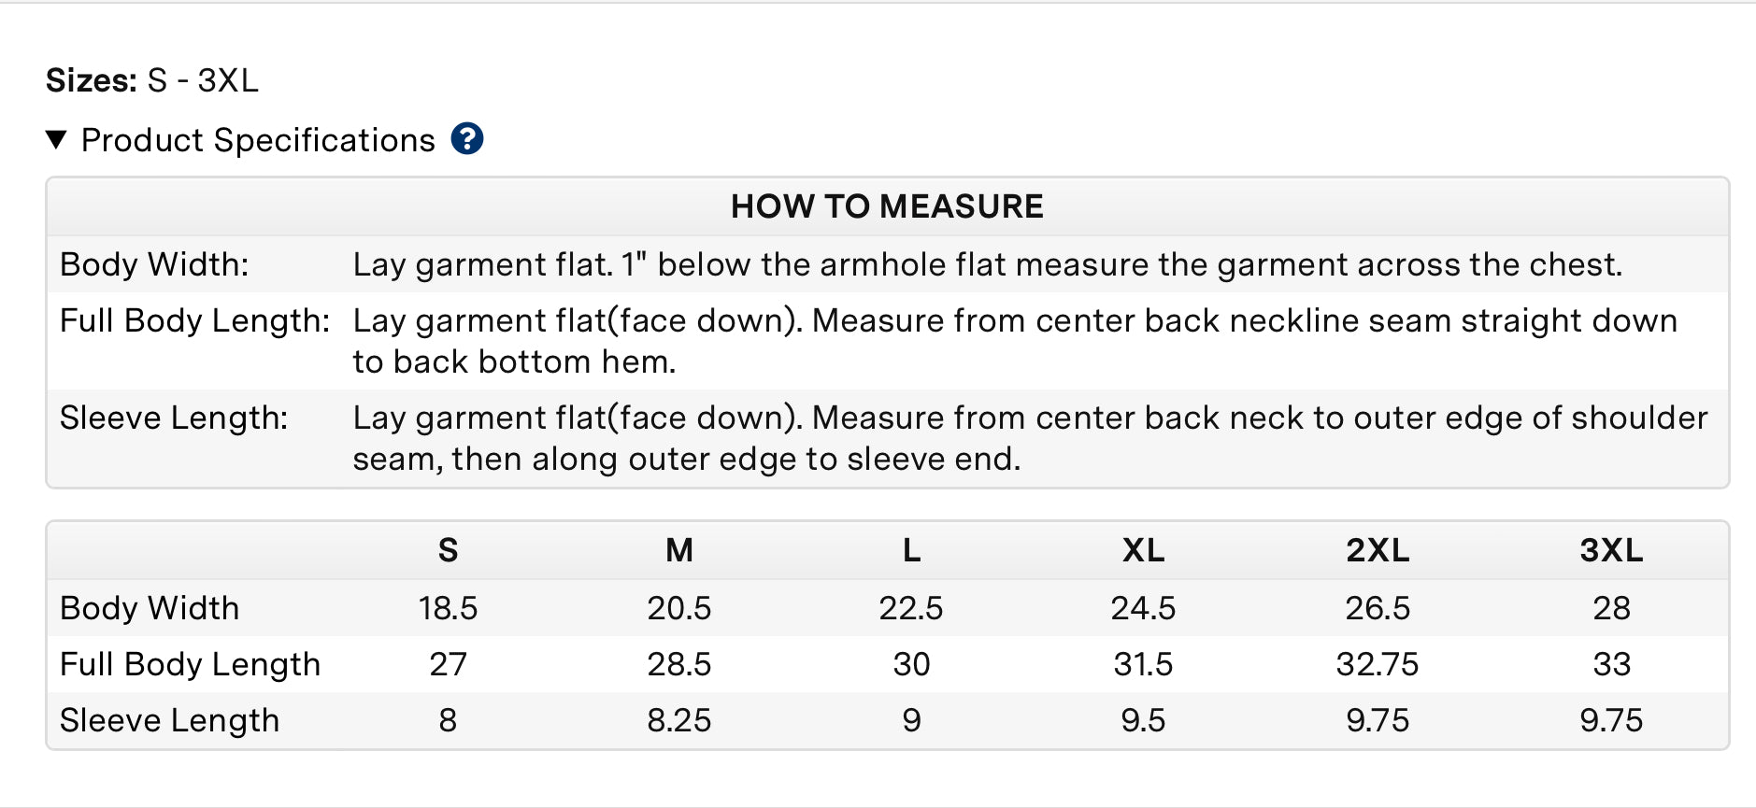Collapse the Product Specifications triangle
1756x808 pixels.
[x=56, y=140]
